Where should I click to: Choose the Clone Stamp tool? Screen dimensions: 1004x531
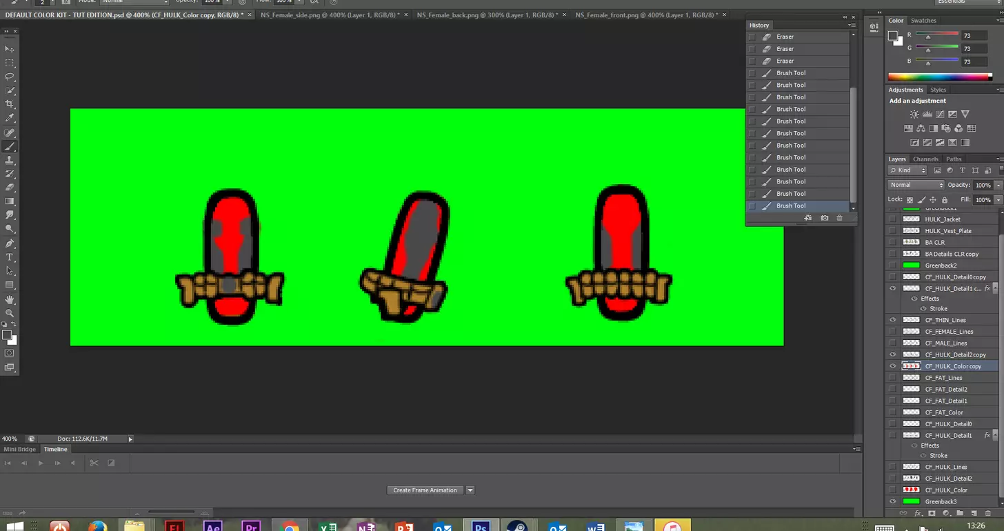coord(10,160)
